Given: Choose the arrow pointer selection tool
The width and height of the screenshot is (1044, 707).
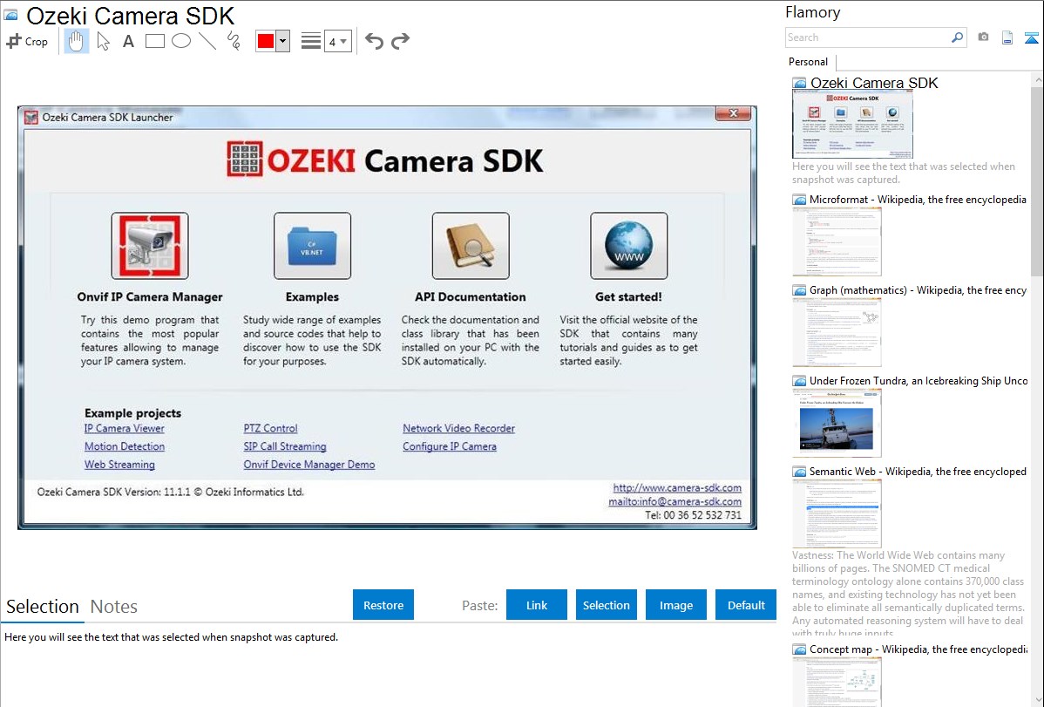Looking at the screenshot, I should (103, 41).
